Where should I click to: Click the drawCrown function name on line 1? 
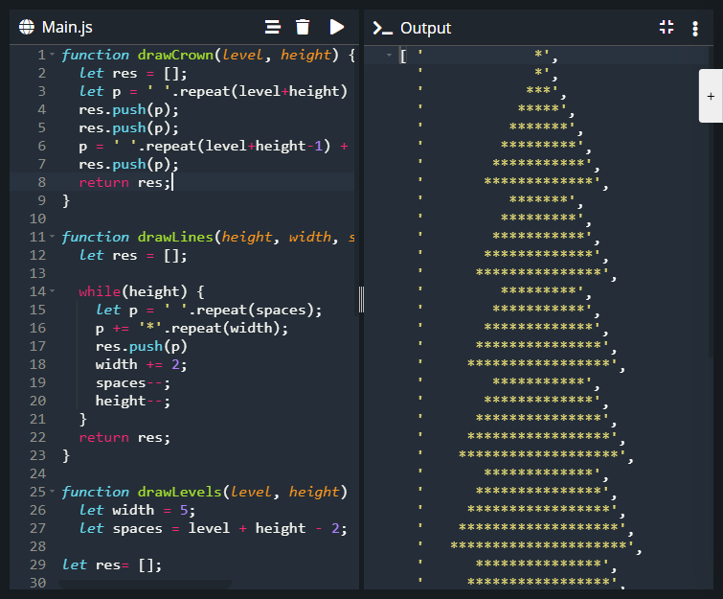[175, 55]
